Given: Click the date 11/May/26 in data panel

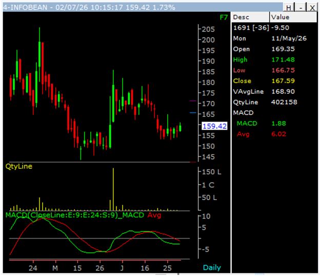Looking at the screenshot, I should pyautogui.click(x=289, y=38).
